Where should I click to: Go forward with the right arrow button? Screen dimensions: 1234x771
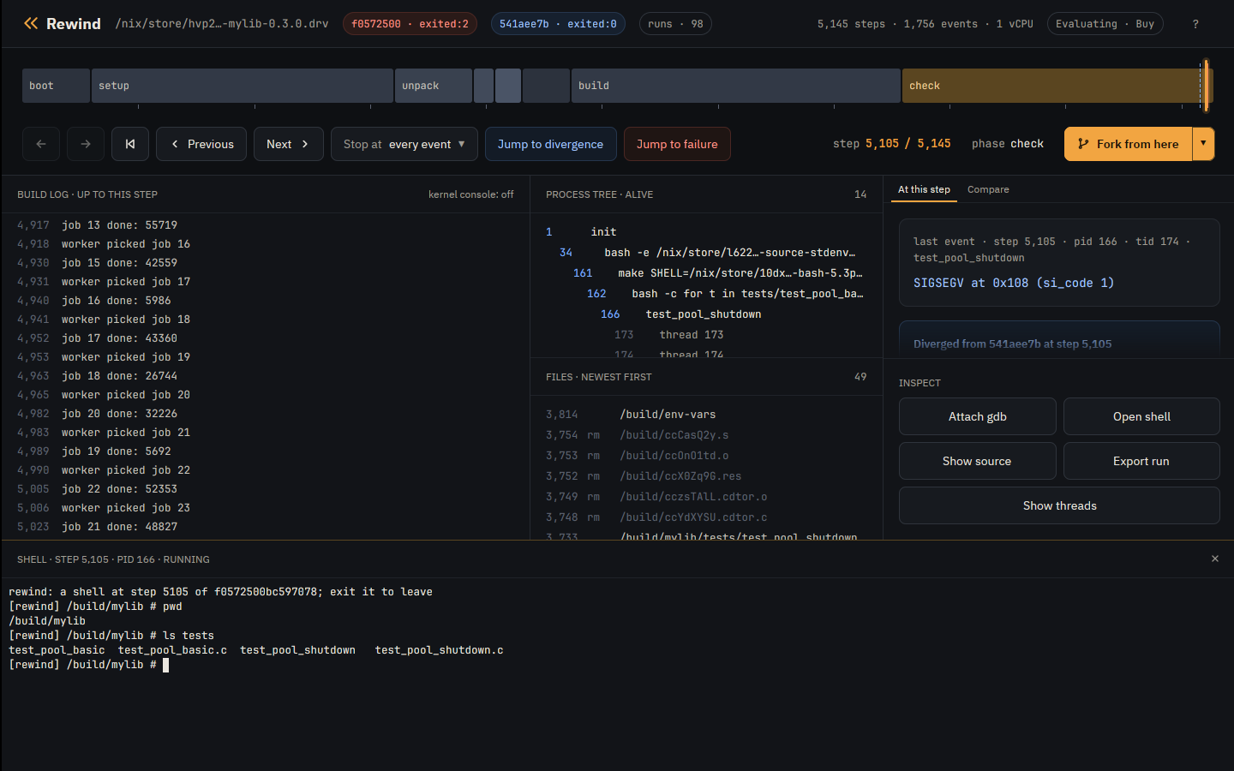point(86,144)
